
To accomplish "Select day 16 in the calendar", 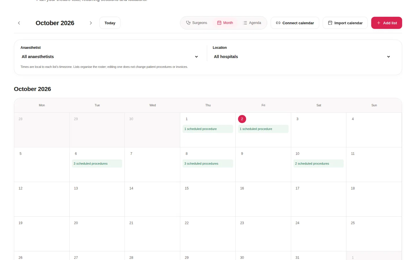I will pos(242,188).
